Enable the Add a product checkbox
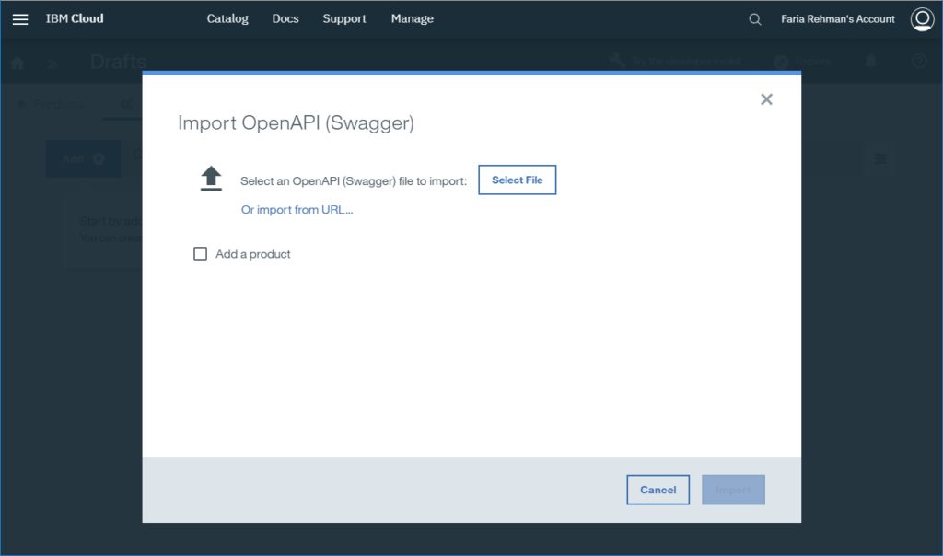943x556 pixels. [x=200, y=253]
